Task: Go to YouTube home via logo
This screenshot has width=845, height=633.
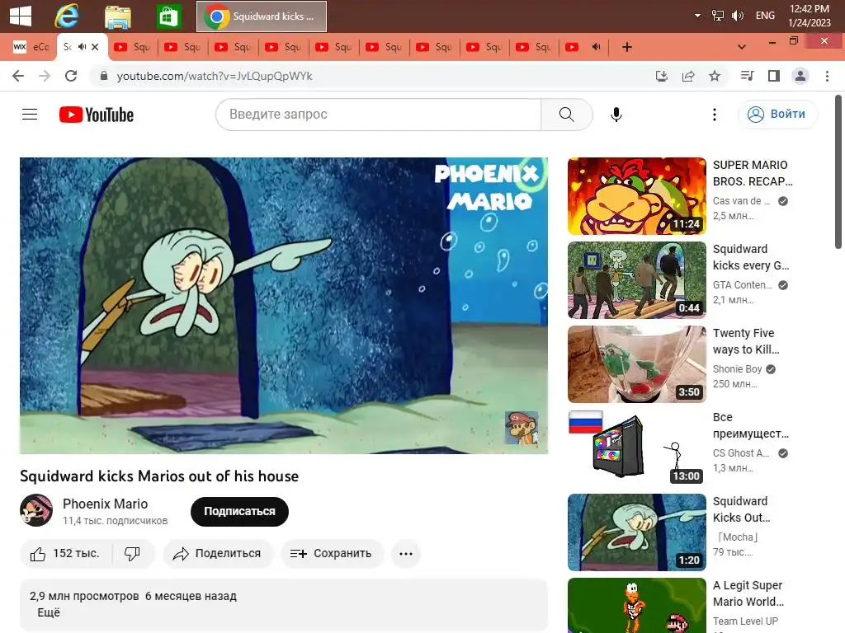Action: (97, 115)
